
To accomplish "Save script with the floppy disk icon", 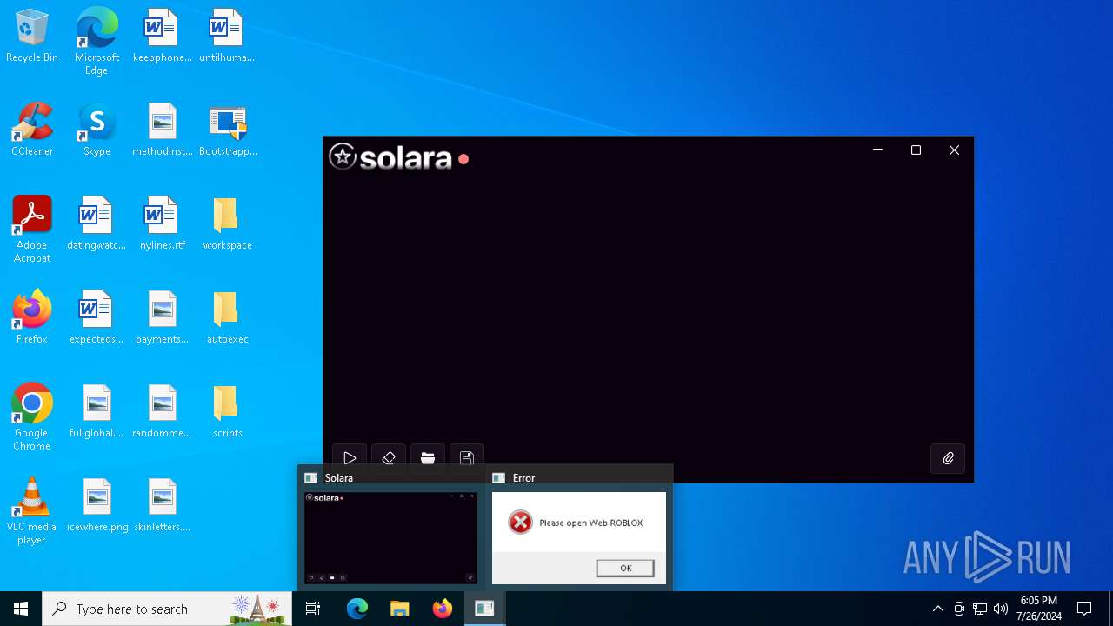I will pyautogui.click(x=467, y=458).
